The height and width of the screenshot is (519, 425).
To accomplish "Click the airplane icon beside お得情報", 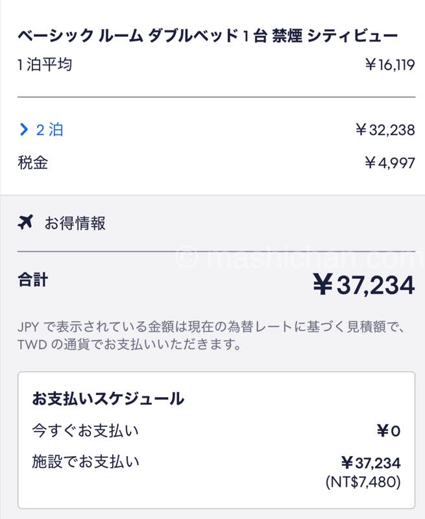I will [x=25, y=223].
